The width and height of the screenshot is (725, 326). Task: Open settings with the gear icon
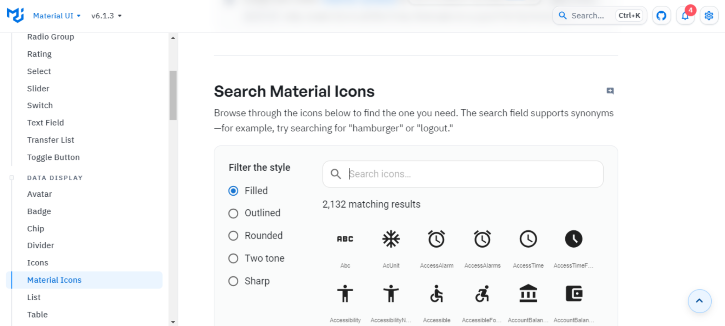click(x=709, y=16)
